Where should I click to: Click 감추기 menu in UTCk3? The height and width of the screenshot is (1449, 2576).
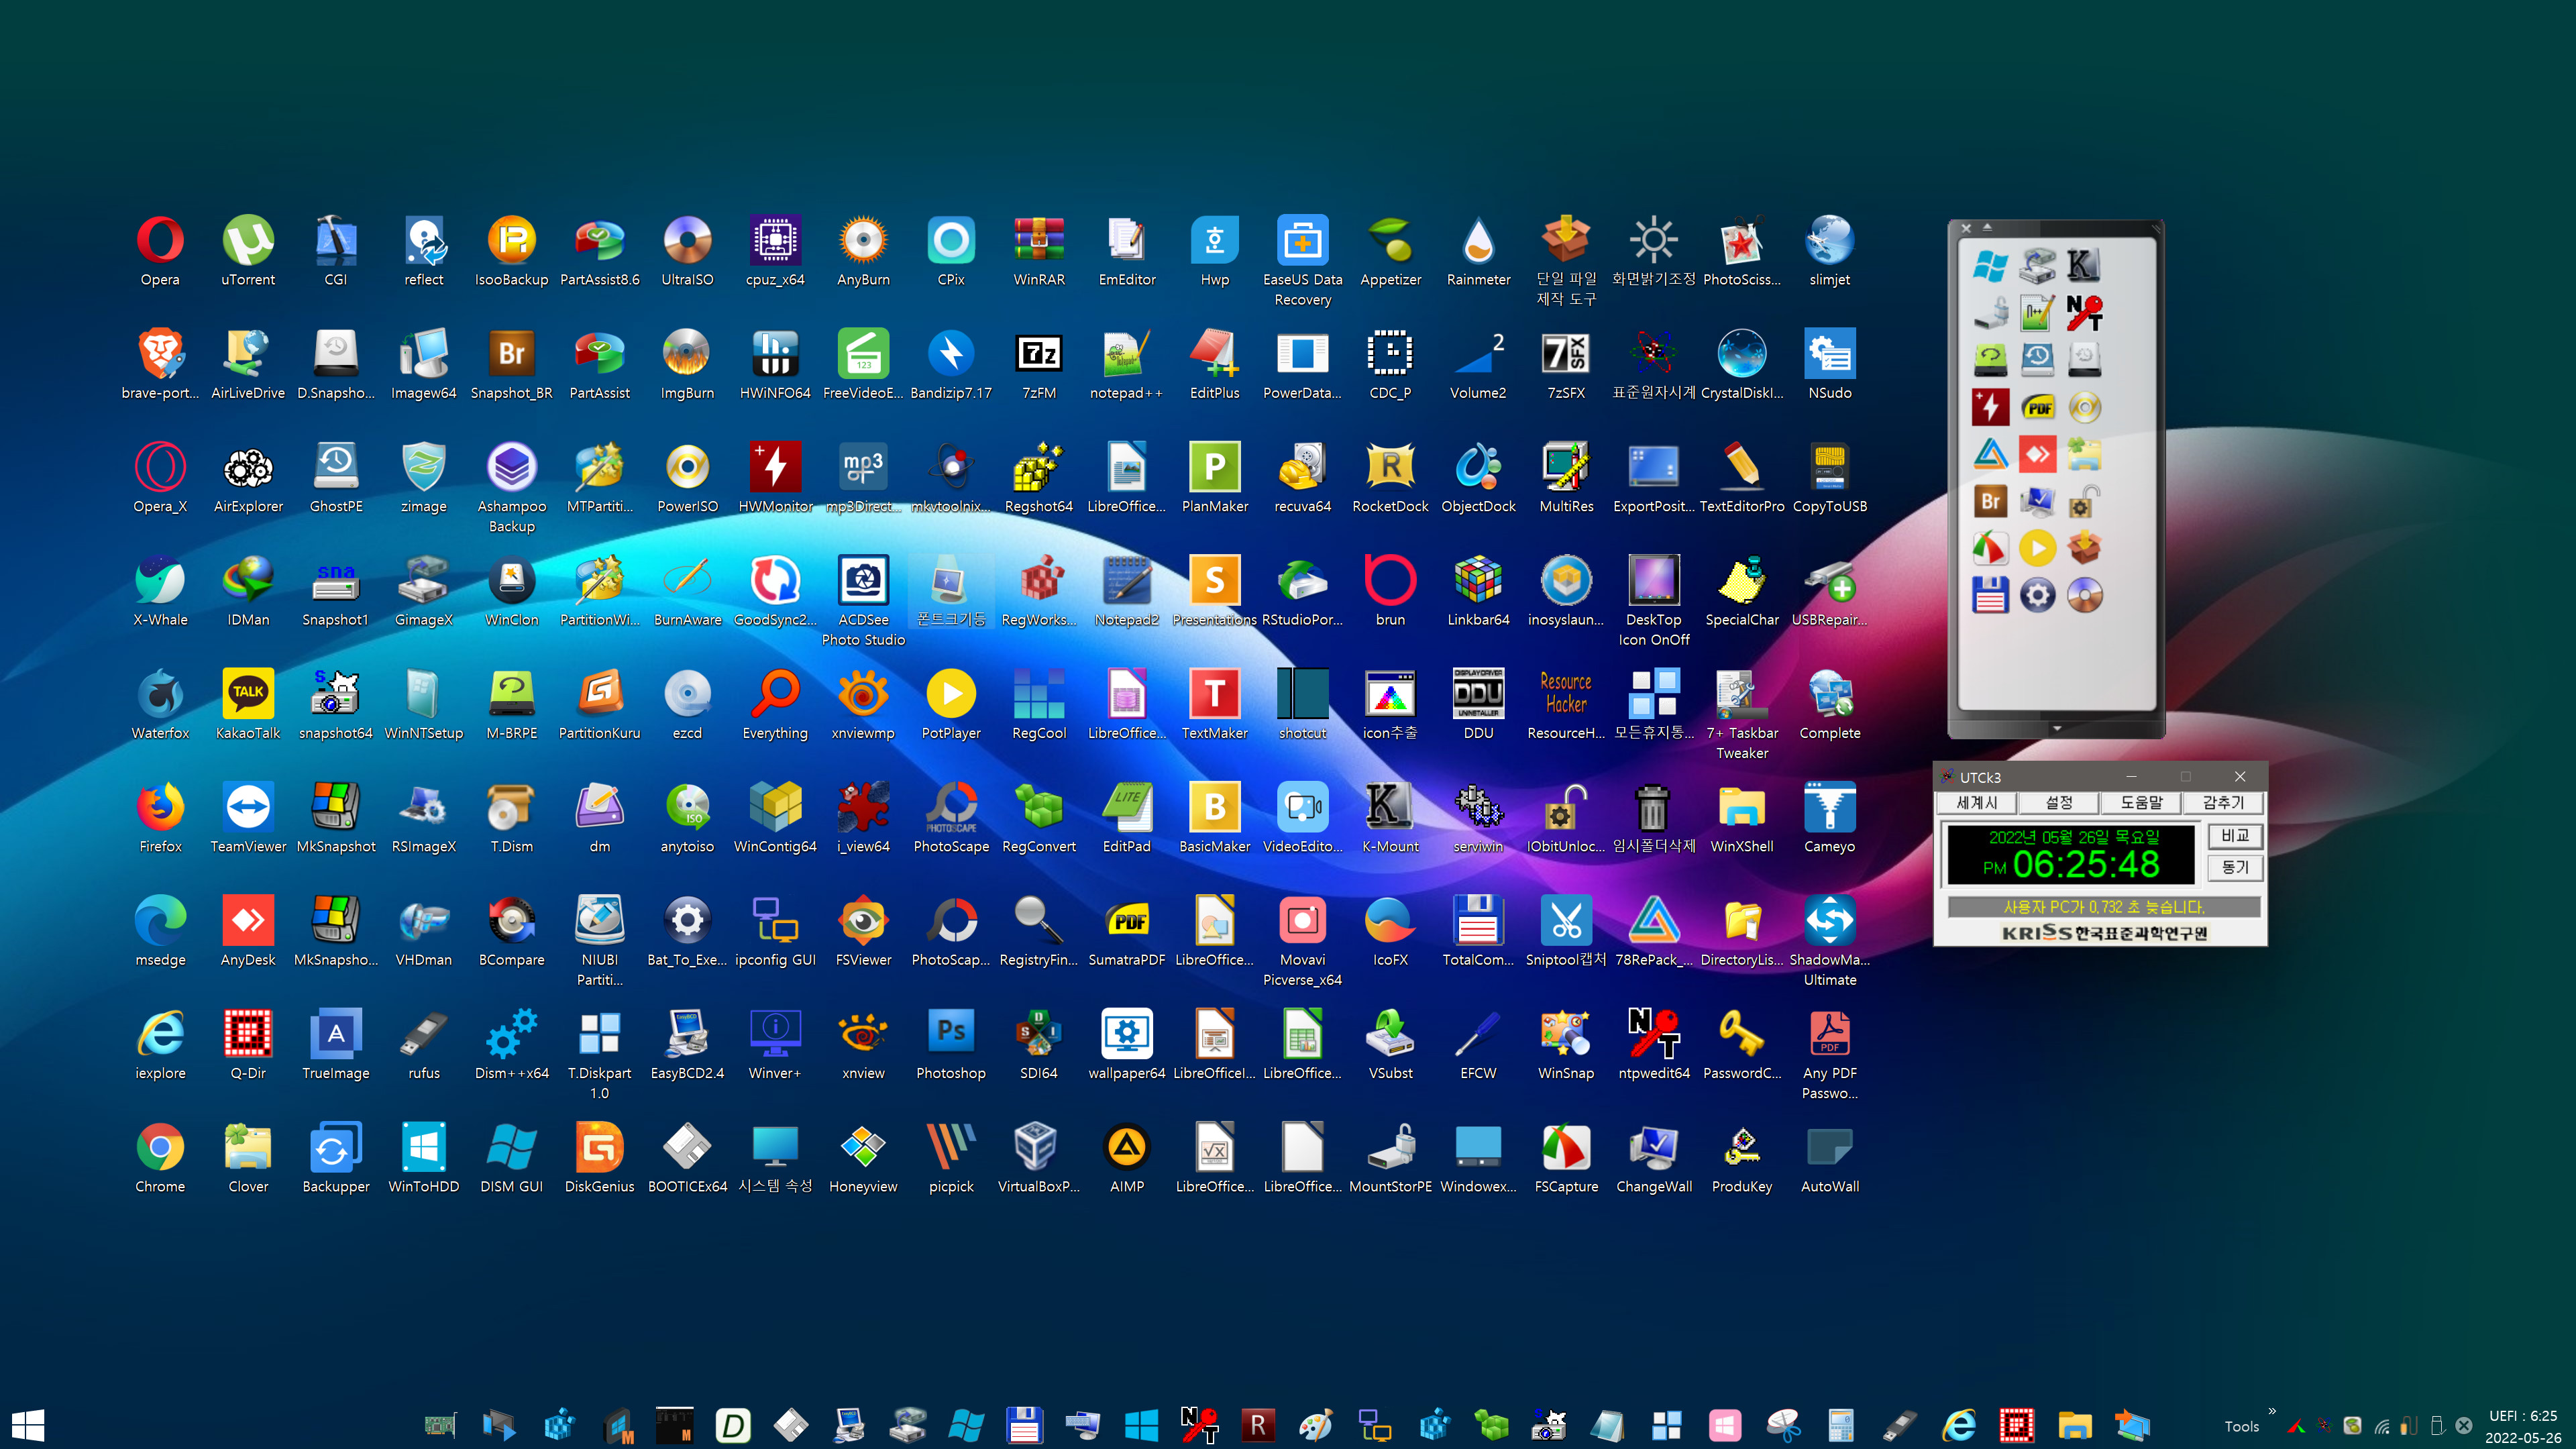(x=2223, y=802)
